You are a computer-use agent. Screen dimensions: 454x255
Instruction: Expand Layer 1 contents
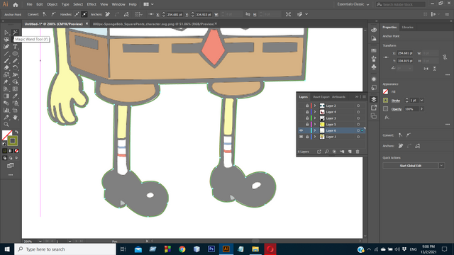[x=315, y=137]
